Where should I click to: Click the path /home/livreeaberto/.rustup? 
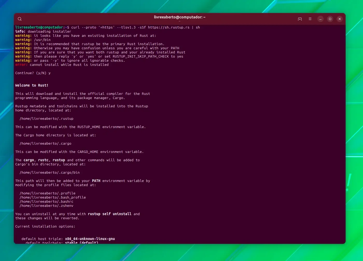[x=46, y=119]
